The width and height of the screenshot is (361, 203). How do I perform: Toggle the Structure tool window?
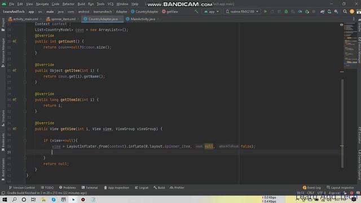[3, 118]
